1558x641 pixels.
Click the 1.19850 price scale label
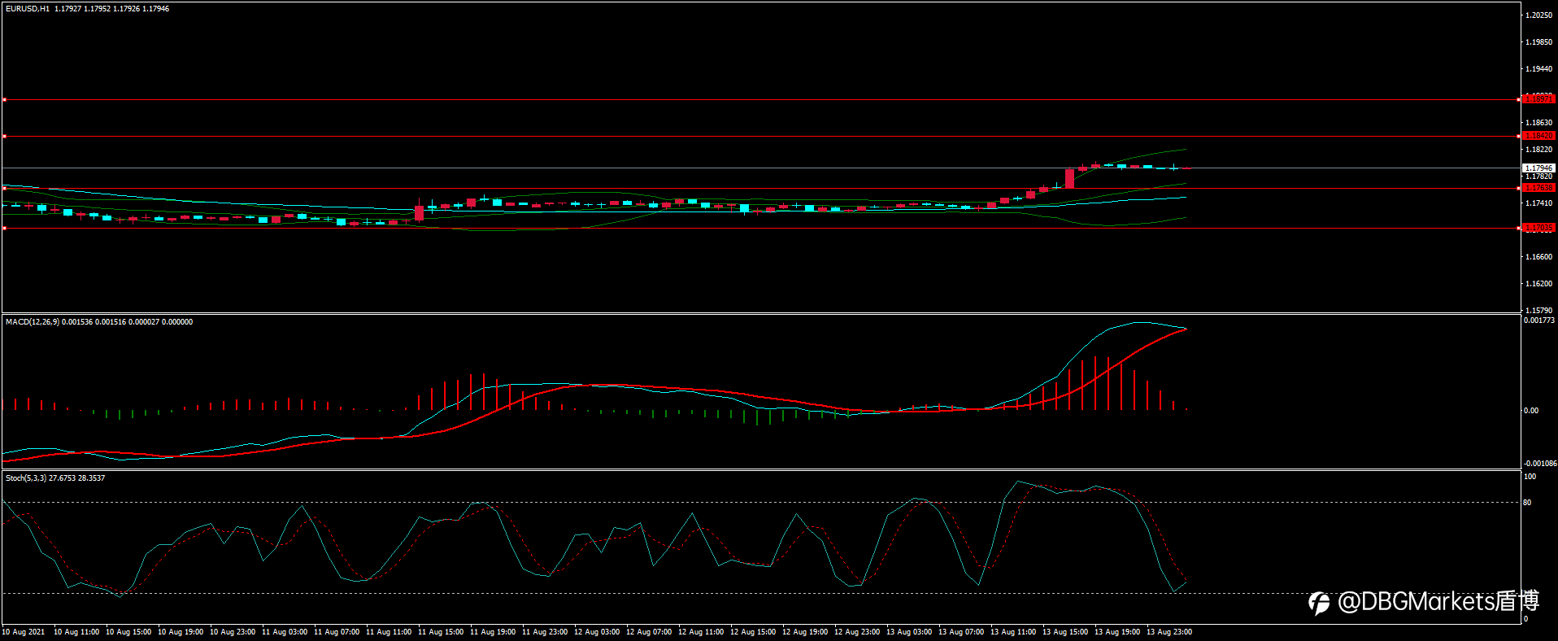1538,42
